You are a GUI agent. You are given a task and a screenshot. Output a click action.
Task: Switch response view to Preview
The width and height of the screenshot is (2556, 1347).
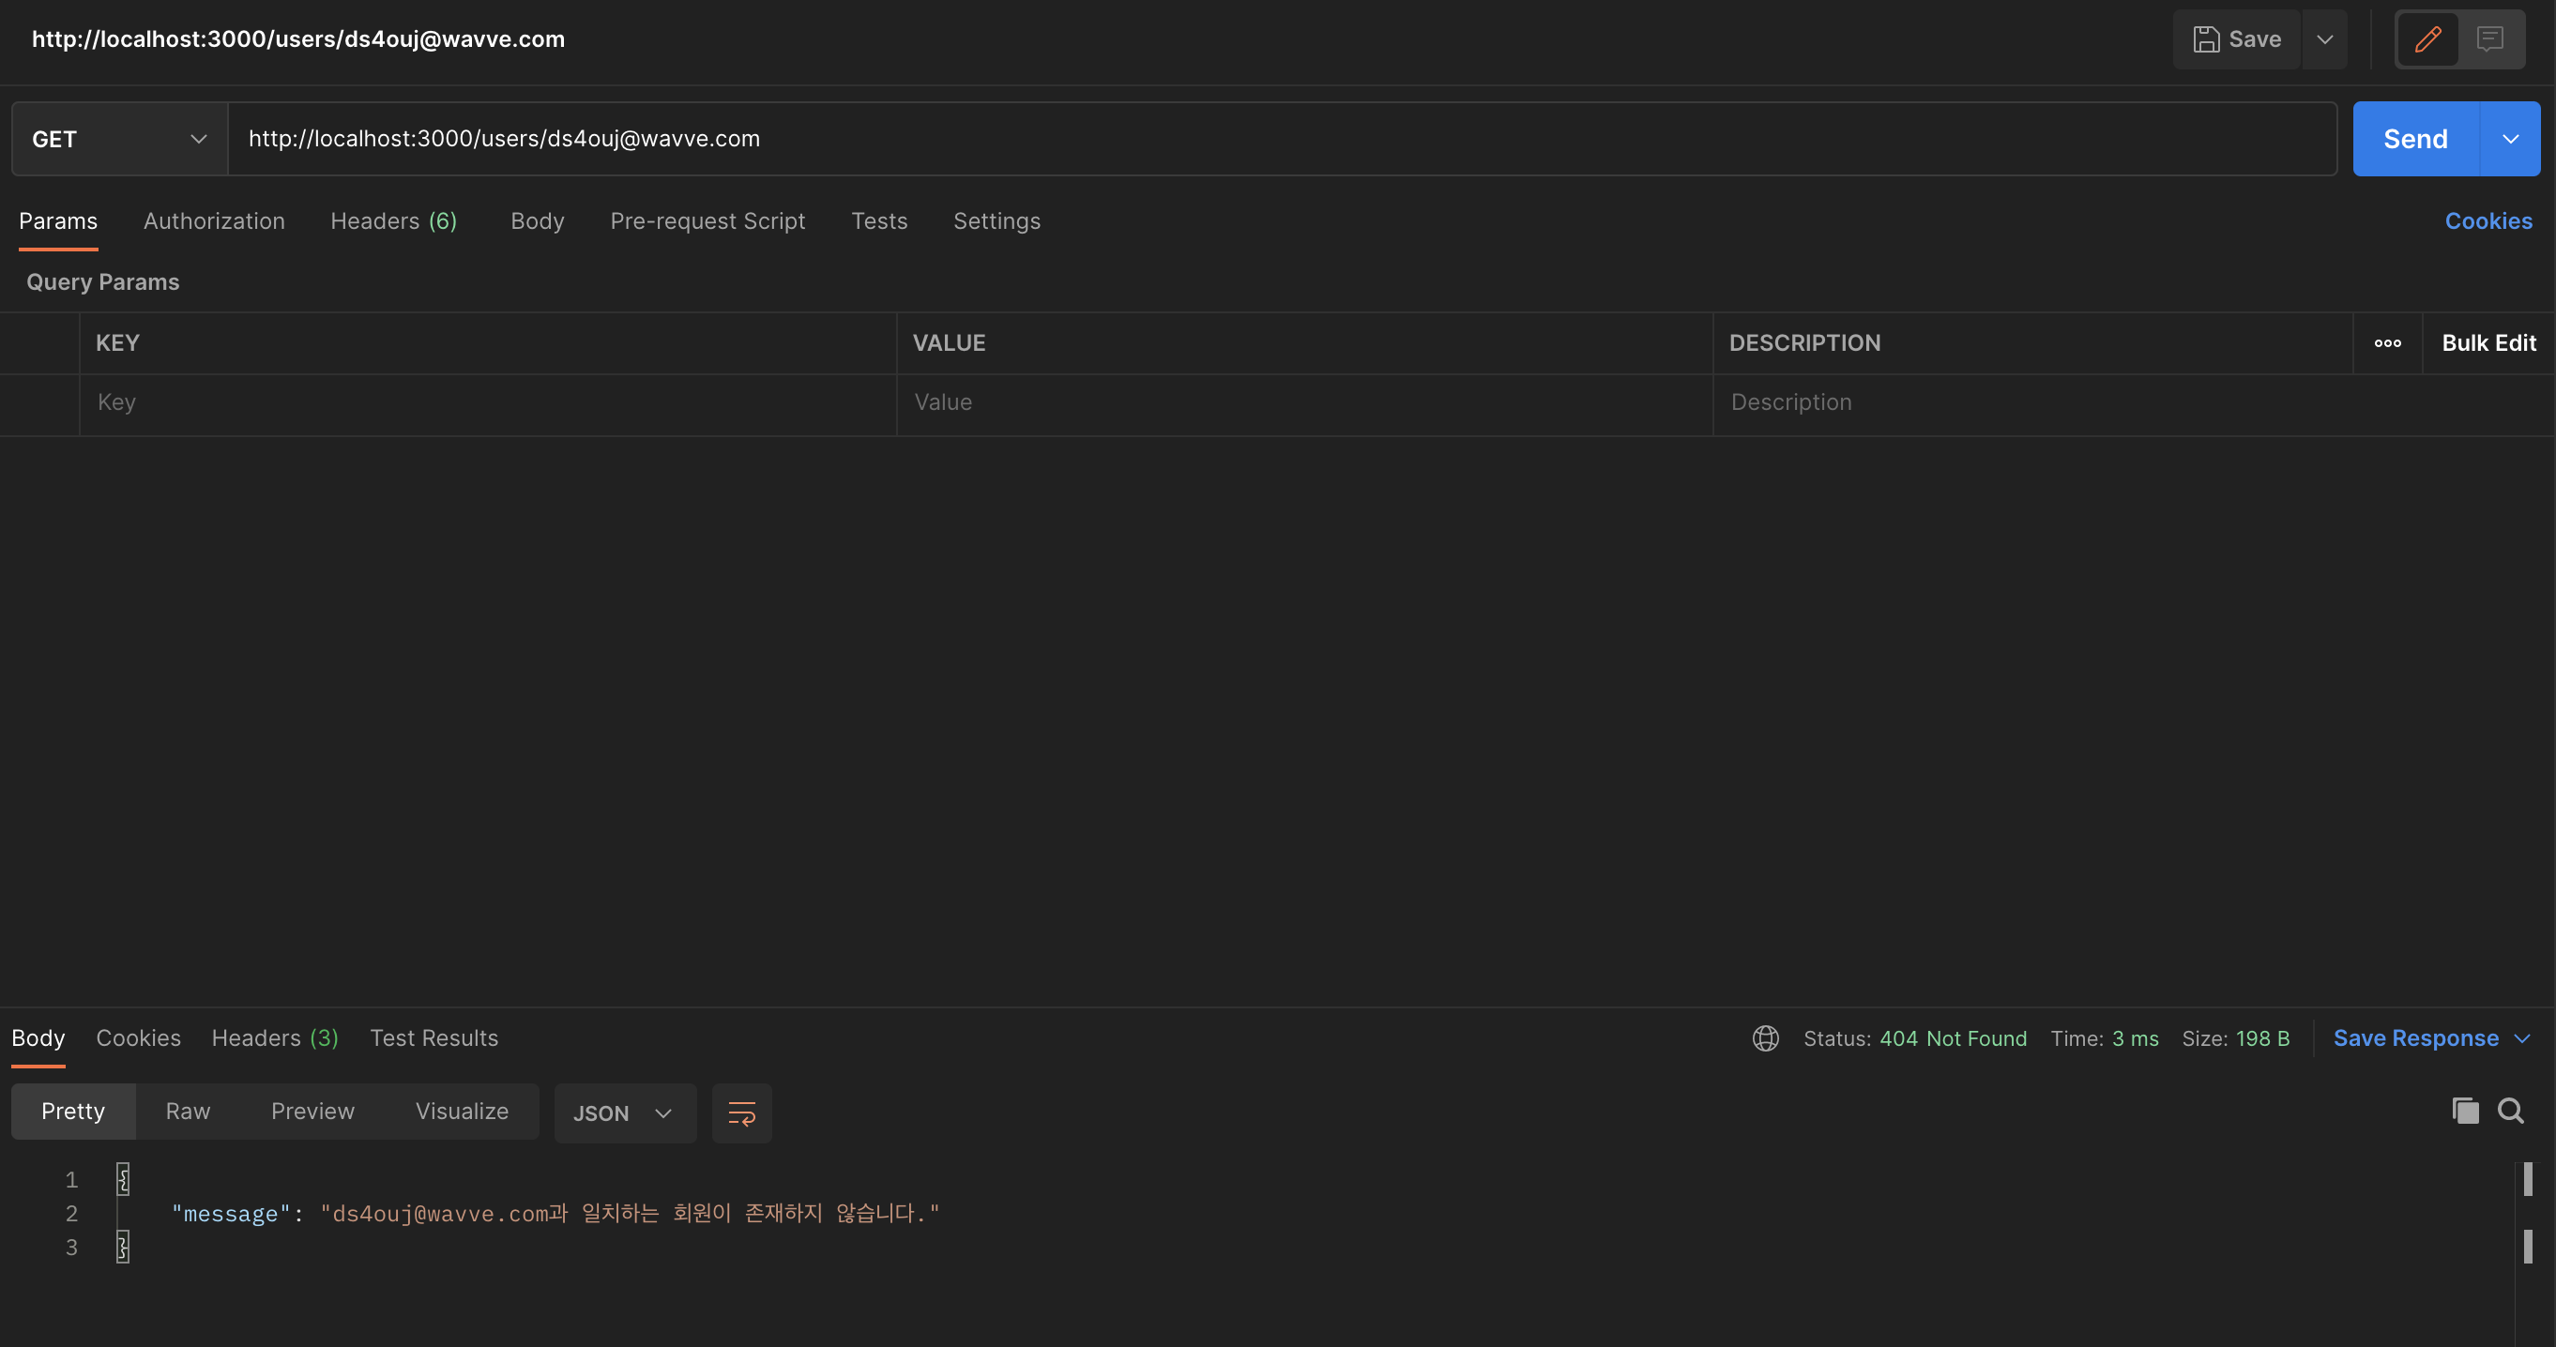pos(312,1111)
